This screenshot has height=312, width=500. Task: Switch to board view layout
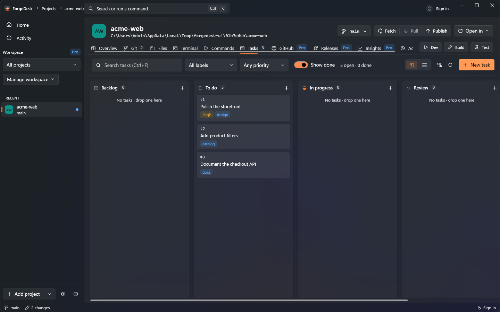[412, 65]
